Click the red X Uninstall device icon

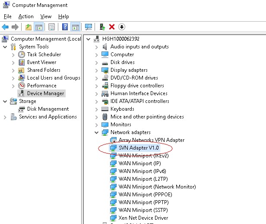tap(112, 27)
